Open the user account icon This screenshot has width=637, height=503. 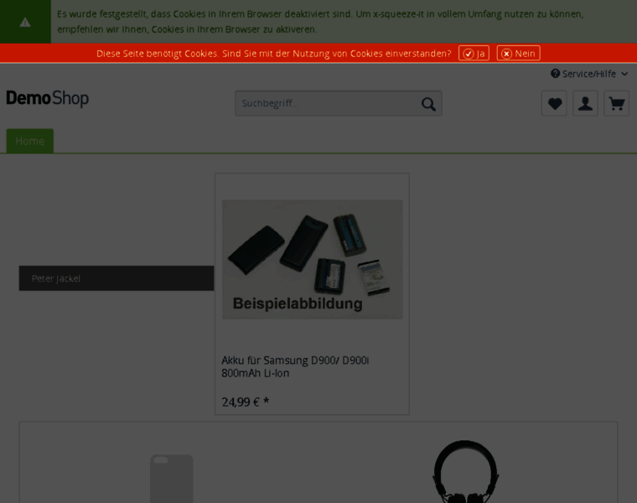point(585,104)
